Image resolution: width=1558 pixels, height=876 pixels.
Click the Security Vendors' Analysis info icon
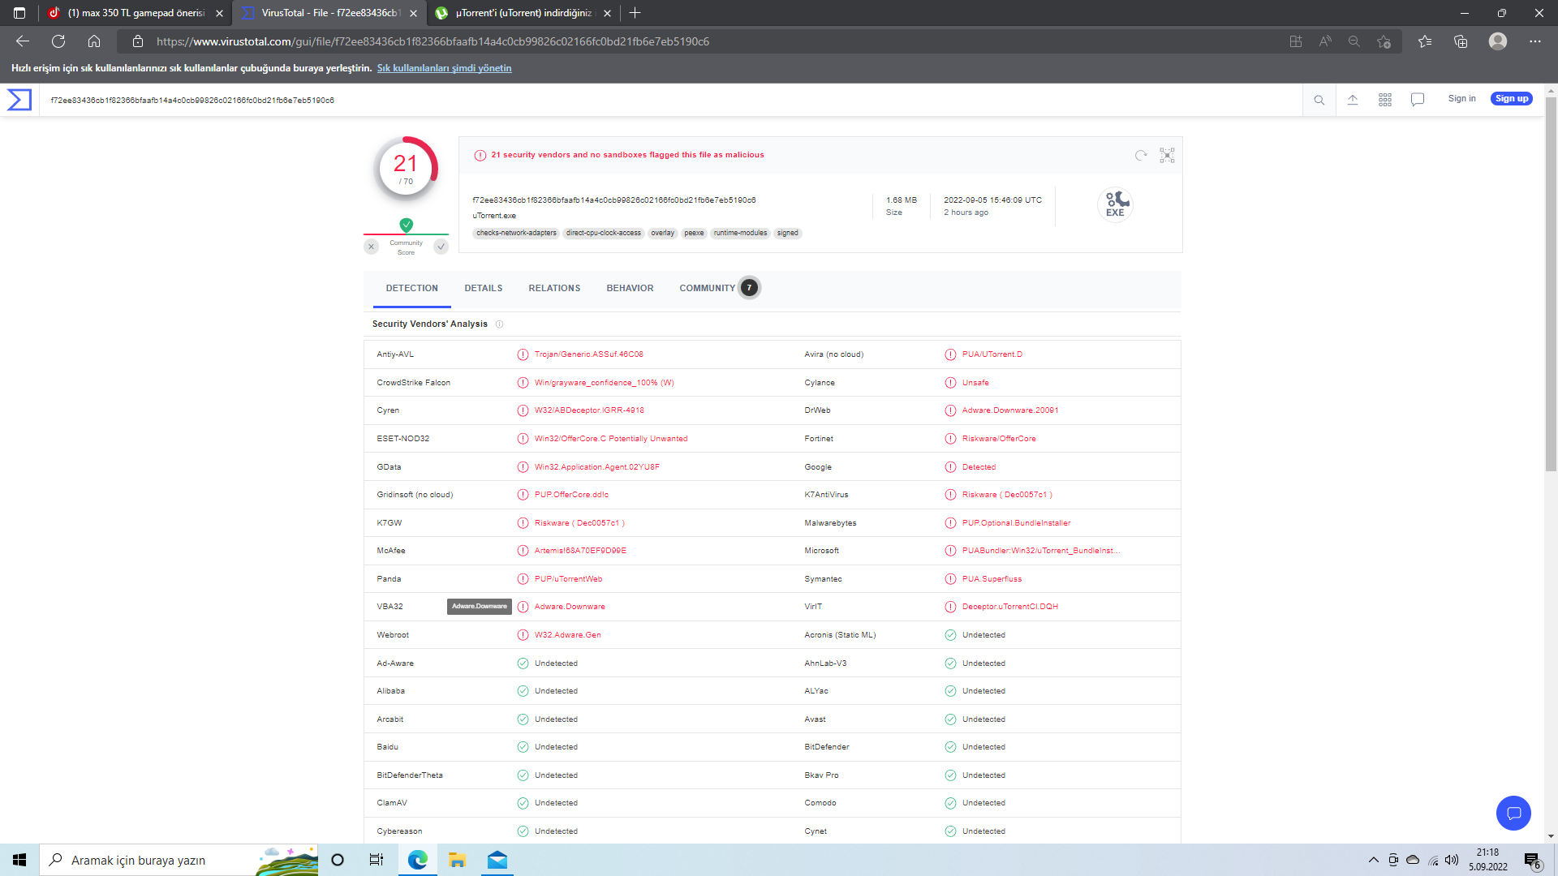(500, 324)
